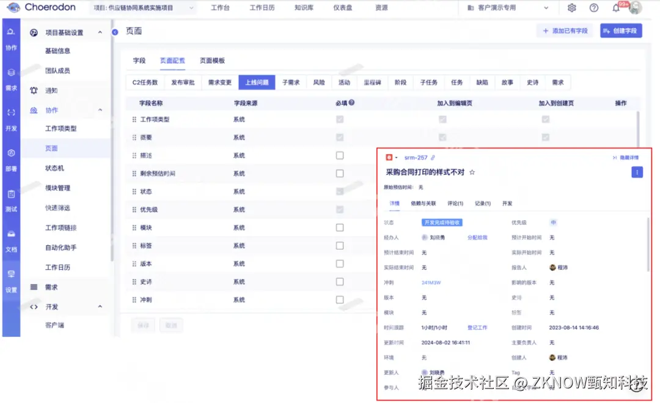Enable the 必填 checkbox for 描述 field
The width and height of the screenshot is (660, 403).
(340, 155)
